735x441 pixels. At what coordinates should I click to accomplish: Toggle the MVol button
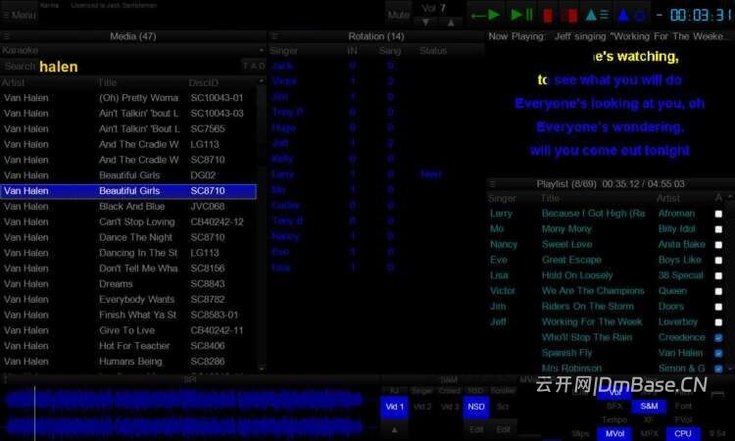(x=614, y=433)
